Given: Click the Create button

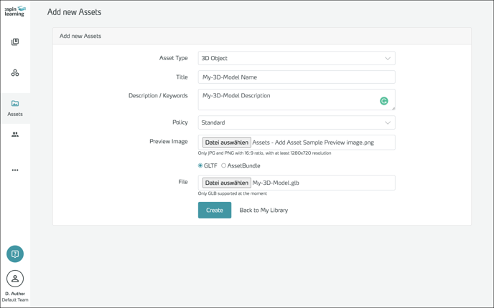Looking at the screenshot, I should coord(215,210).
